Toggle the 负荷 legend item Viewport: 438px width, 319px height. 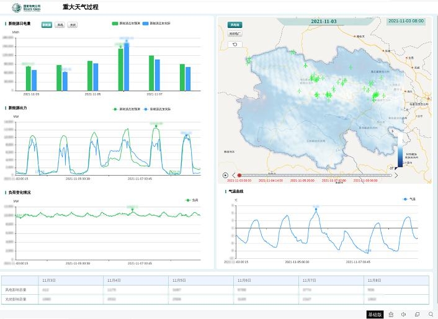[x=192, y=200]
